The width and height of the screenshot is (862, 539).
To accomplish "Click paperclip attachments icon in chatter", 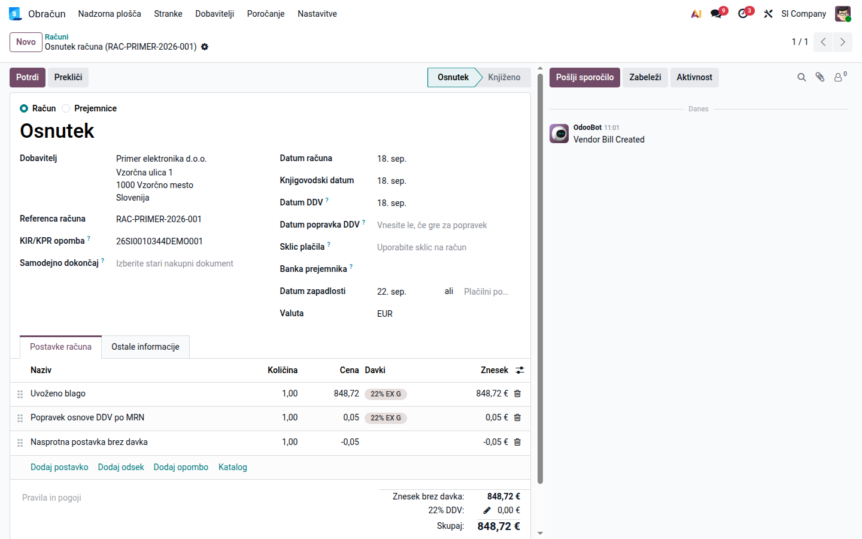I will (x=820, y=77).
